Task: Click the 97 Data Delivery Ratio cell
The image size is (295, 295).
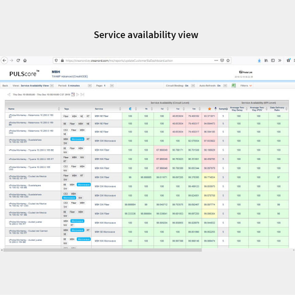Action: coord(279,177)
